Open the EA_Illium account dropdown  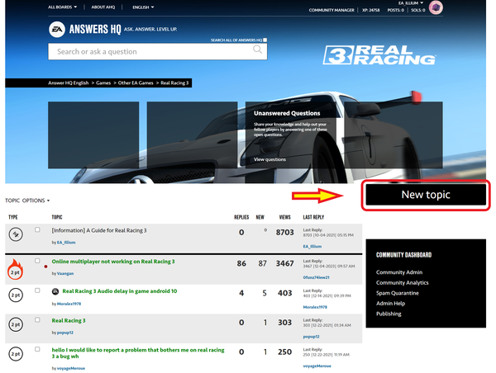pyautogui.click(x=411, y=2)
